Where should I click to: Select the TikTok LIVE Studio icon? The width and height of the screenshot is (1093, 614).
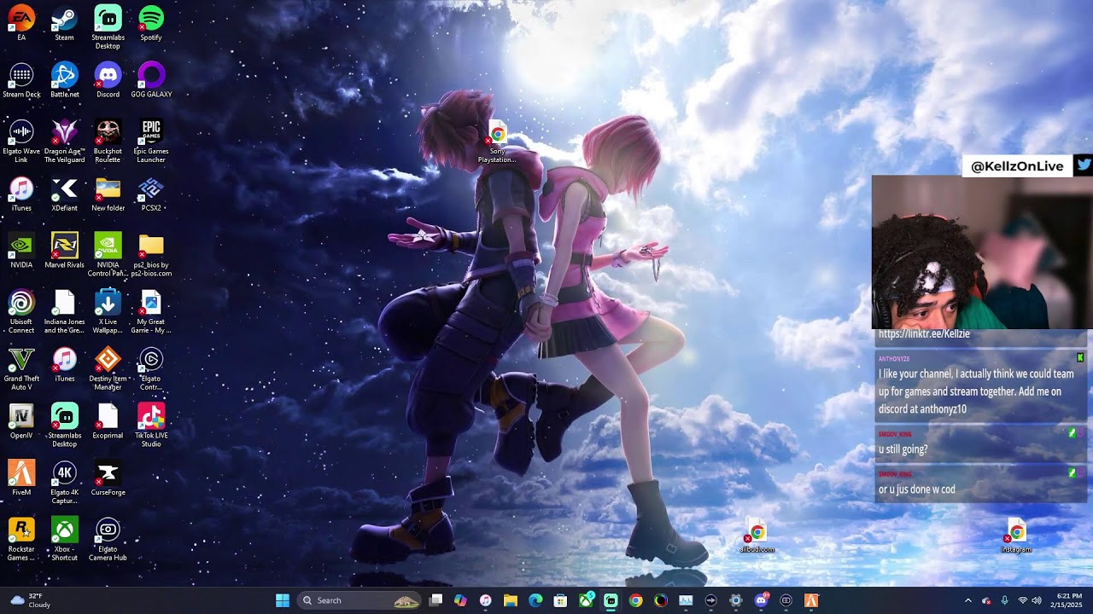point(151,417)
